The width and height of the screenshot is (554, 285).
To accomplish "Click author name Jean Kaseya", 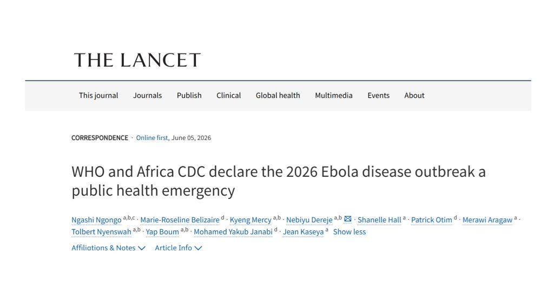I will (x=303, y=232).
